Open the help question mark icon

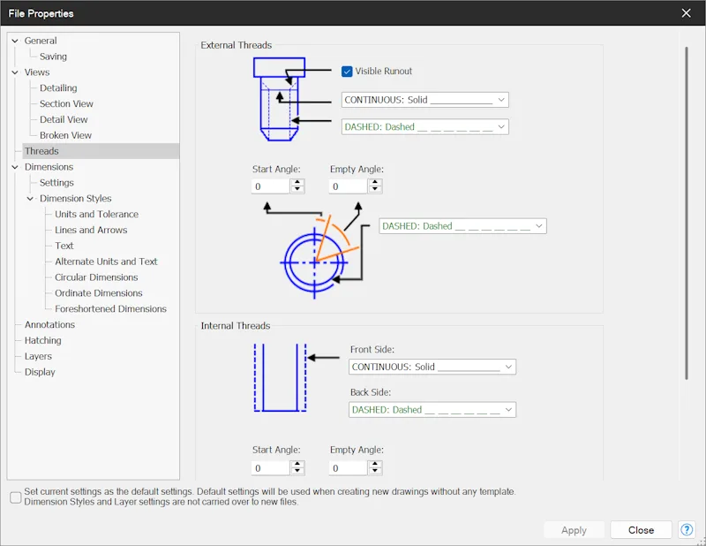687,530
